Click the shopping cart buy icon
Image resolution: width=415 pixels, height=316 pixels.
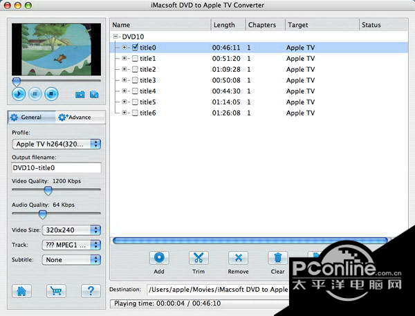point(56,291)
